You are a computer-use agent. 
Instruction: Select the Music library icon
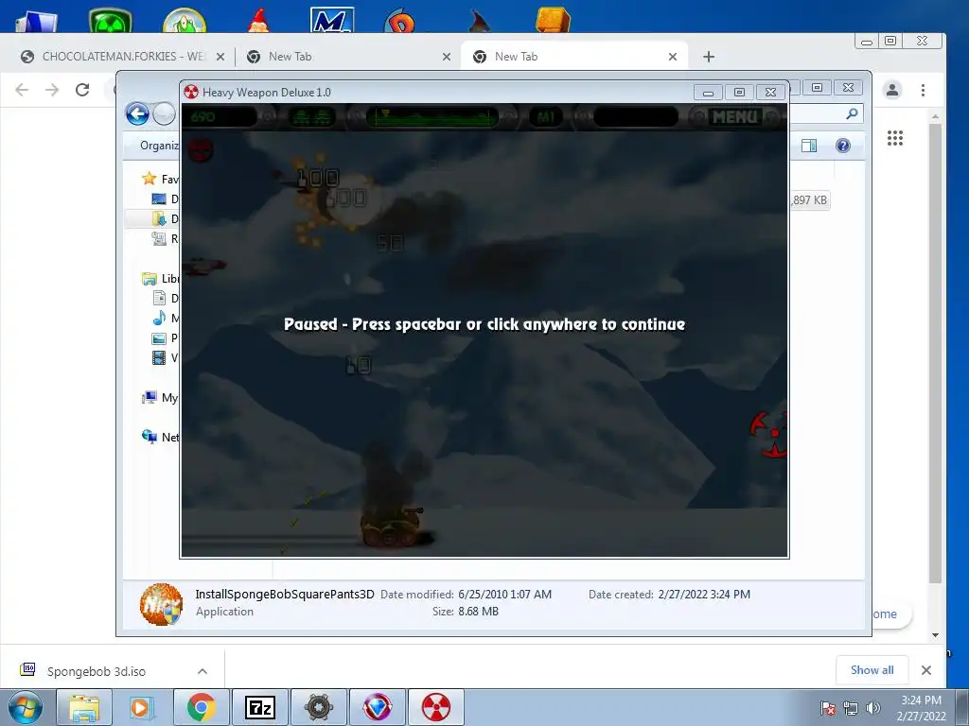pyautogui.click(x=159, y=318)
